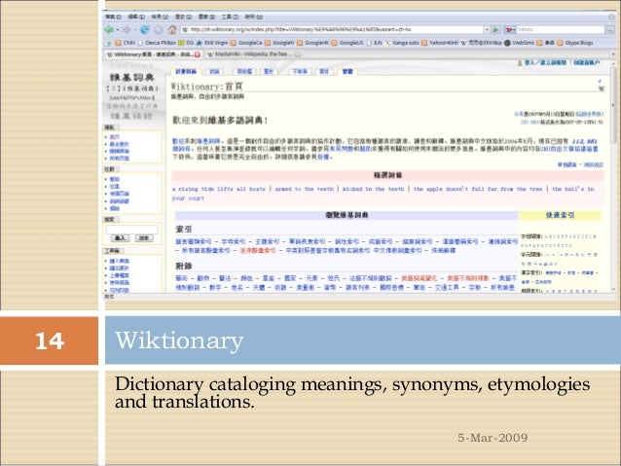The height and width of the screenshot is (466, 621).
Task: Click inside the Yahoo toolbar search field
Action: click(x=560, y=30)
